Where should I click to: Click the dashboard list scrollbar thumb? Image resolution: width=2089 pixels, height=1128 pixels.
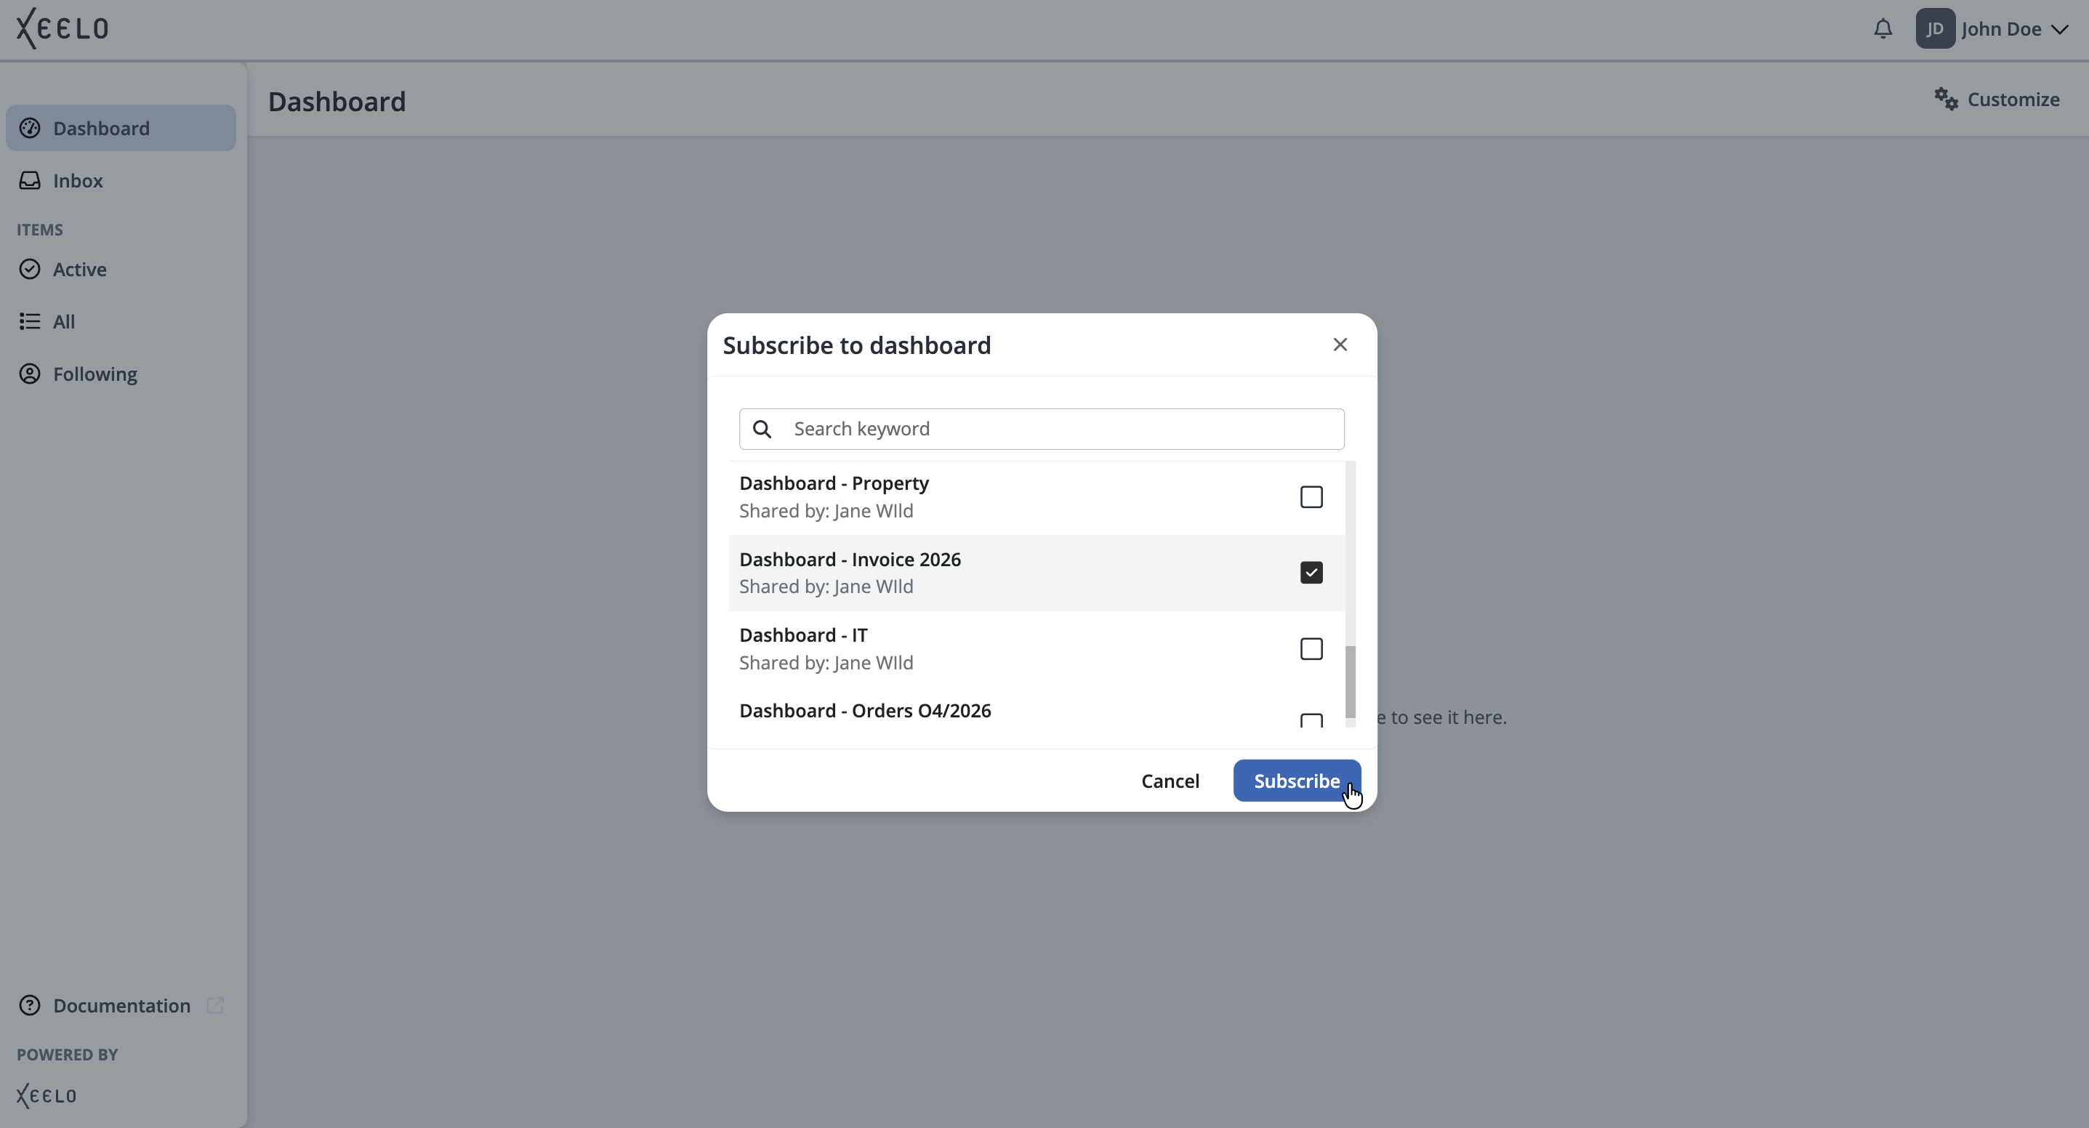tap(1351, 682)
